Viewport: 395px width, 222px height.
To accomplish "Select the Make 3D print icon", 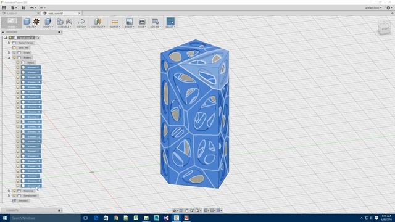I will pos(142,22).
